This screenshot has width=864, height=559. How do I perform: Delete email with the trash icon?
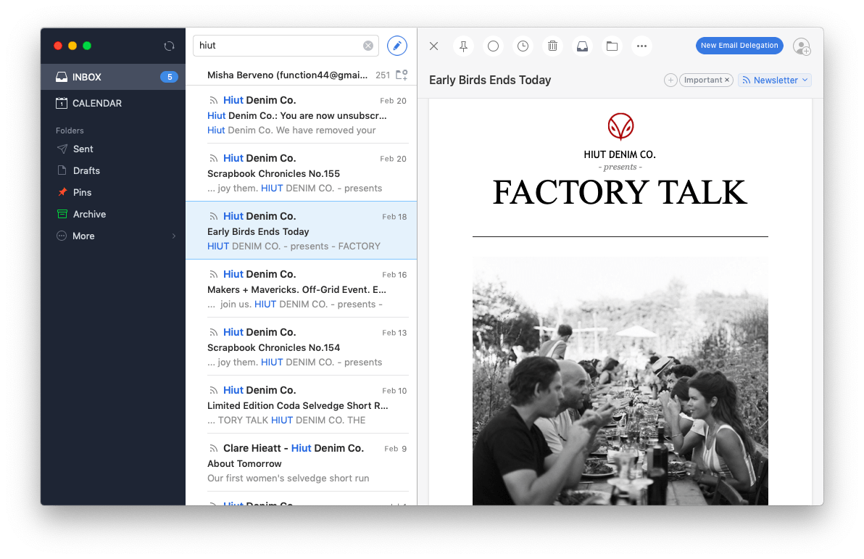pos(552,46)
